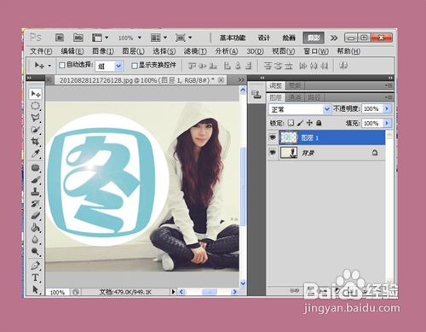Click the horizontal scrollbar thumb
Image resolution: width=426 pixels, height=332 pixels.
pyautogui.click(x=210, y=292)
